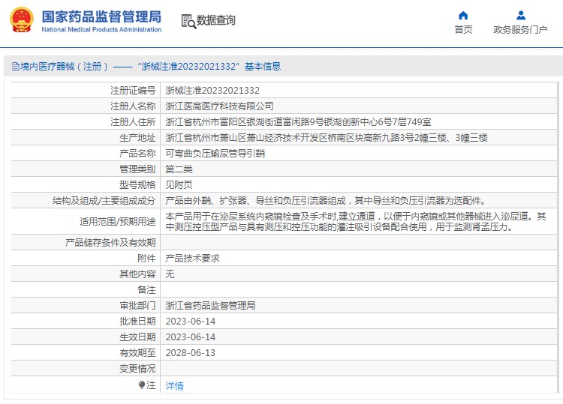Select expiry date 2028-06-13
This screenshot has width=563, height=404.
coord(191,353)
